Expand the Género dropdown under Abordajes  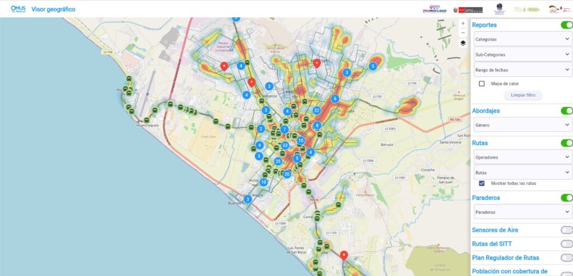521,125
